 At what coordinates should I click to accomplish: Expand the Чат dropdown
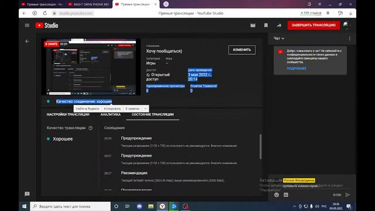coord(279,38)
